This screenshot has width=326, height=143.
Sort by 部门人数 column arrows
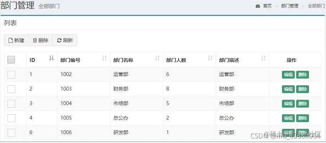pyautogui.click(x=210, y=58)
